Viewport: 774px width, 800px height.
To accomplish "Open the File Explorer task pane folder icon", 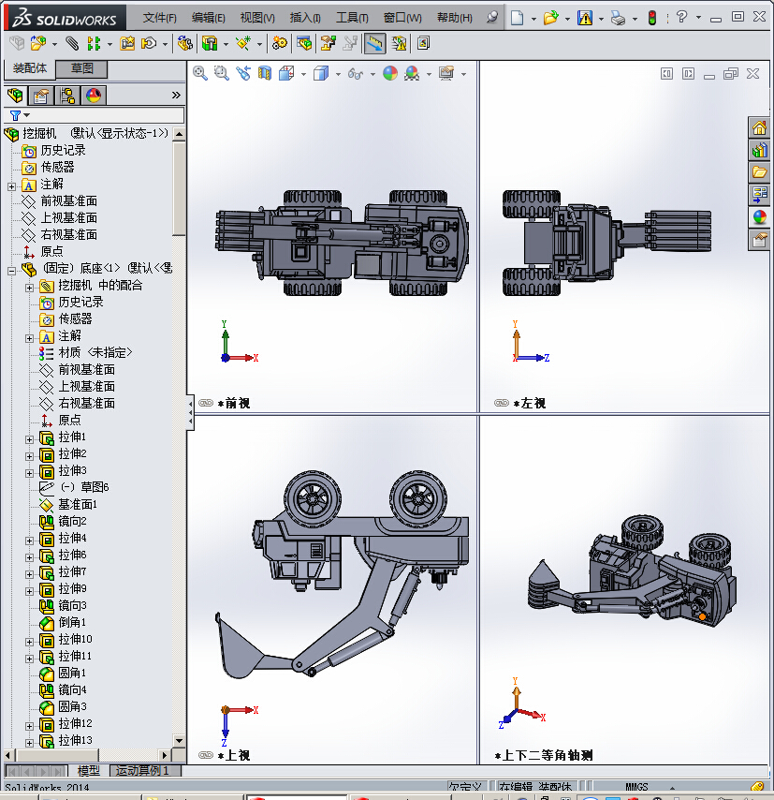I will pyautogui.click(x=759, y=172).
